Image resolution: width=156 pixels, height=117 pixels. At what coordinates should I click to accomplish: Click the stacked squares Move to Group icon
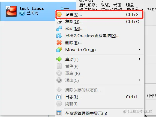point(59,50)
